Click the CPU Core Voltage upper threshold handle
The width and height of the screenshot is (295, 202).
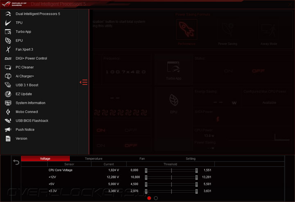point(196,170)
